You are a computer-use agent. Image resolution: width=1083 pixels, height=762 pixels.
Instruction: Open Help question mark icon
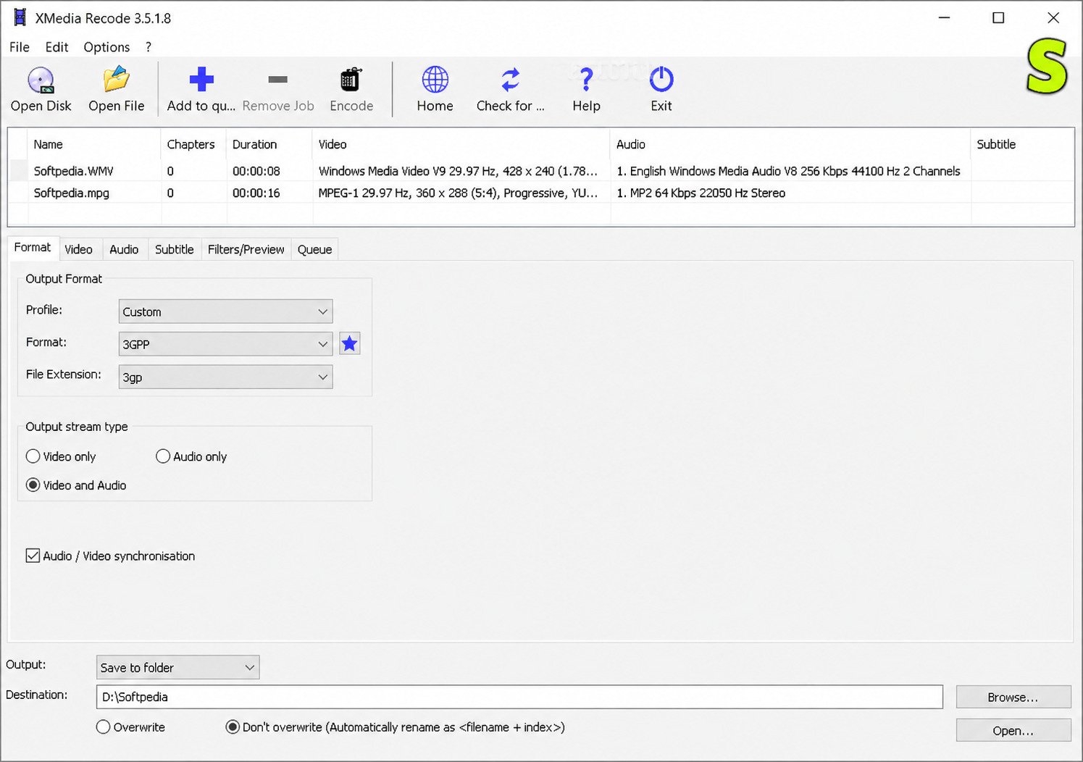(x=586, y=80)
